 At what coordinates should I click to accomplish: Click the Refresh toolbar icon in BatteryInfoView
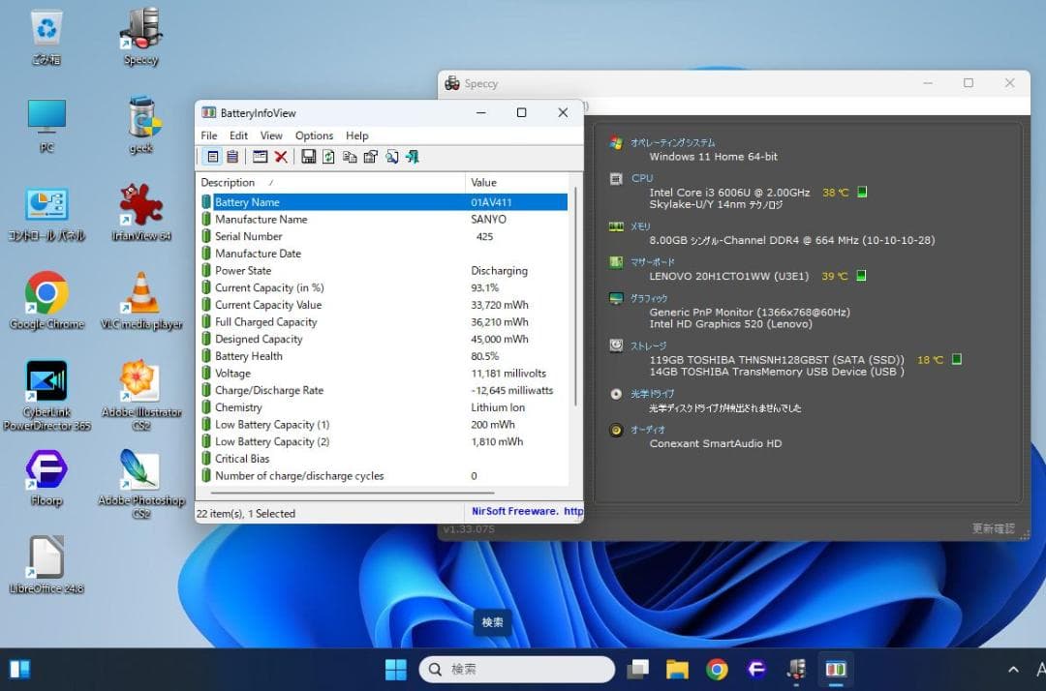[x=329, y=157]
